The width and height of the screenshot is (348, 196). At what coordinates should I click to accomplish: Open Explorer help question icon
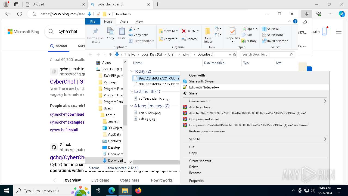point(295,21)
